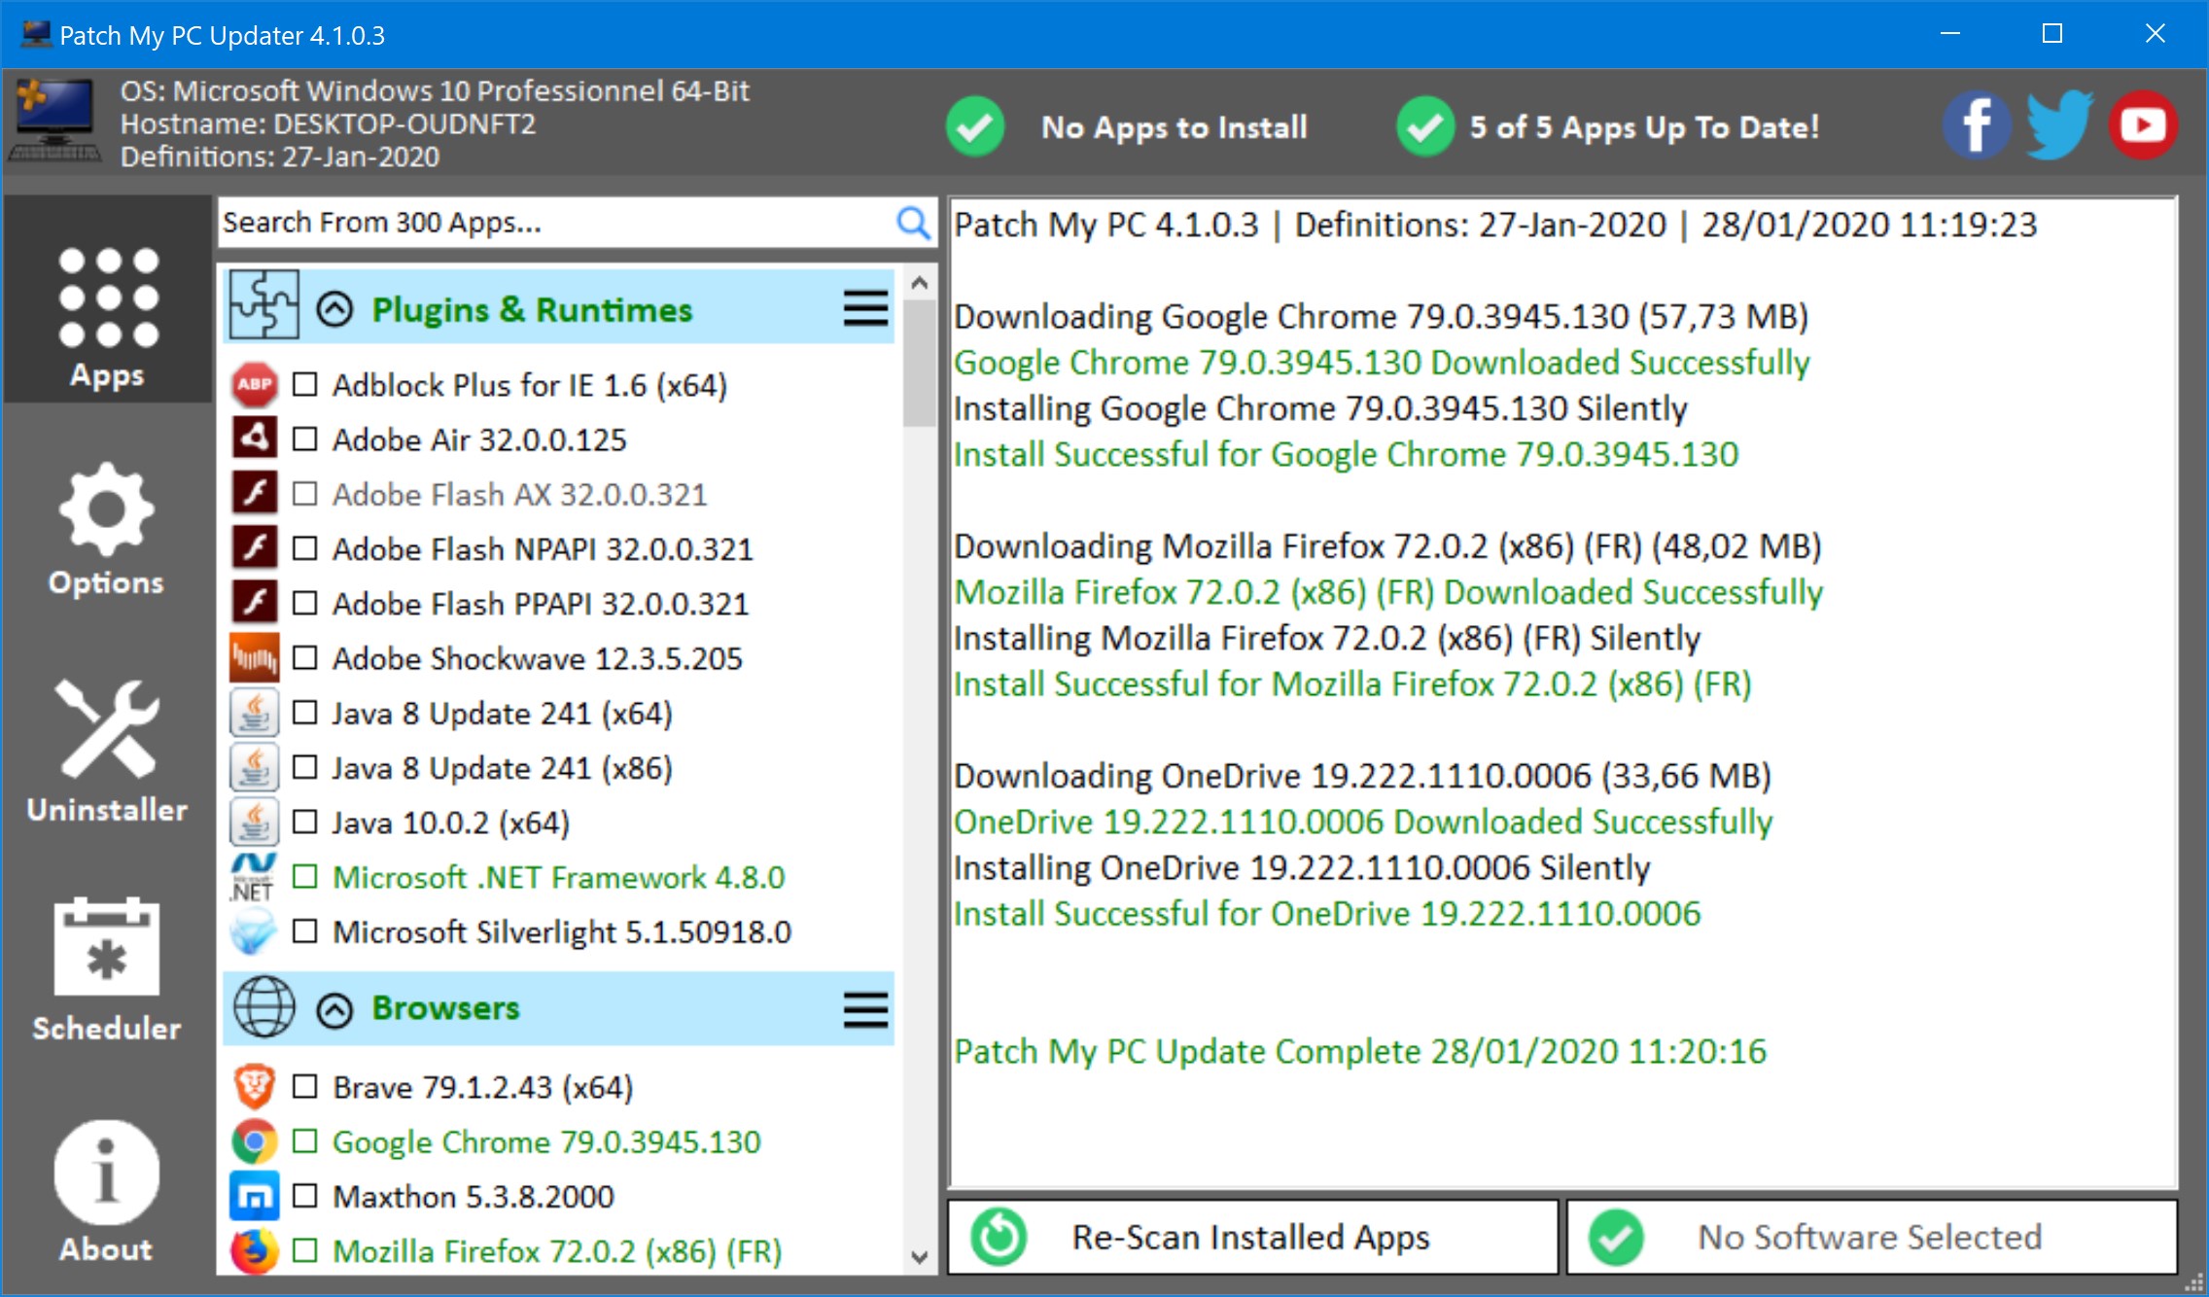Open the Browsers hamburger menu

865,1009
